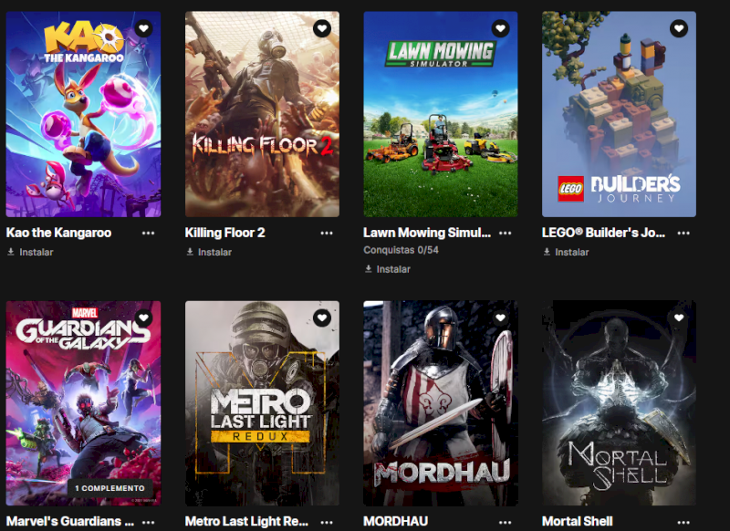Open three-dot menu for Lawn Mowing Simulator
The width and height of the screenshot is (730, 531).
(506, 233)
